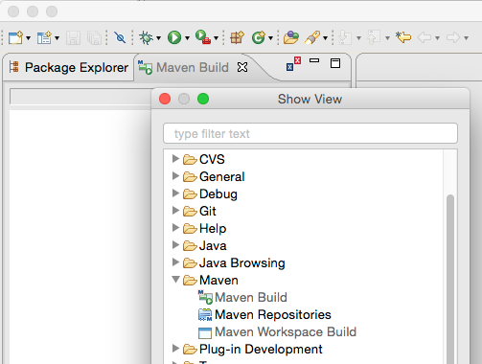Image resolution: width=482 pixels, height=364 pixels.
Task: Open New Java Class dropdown arrow
Action: click(x=270, y=38)
